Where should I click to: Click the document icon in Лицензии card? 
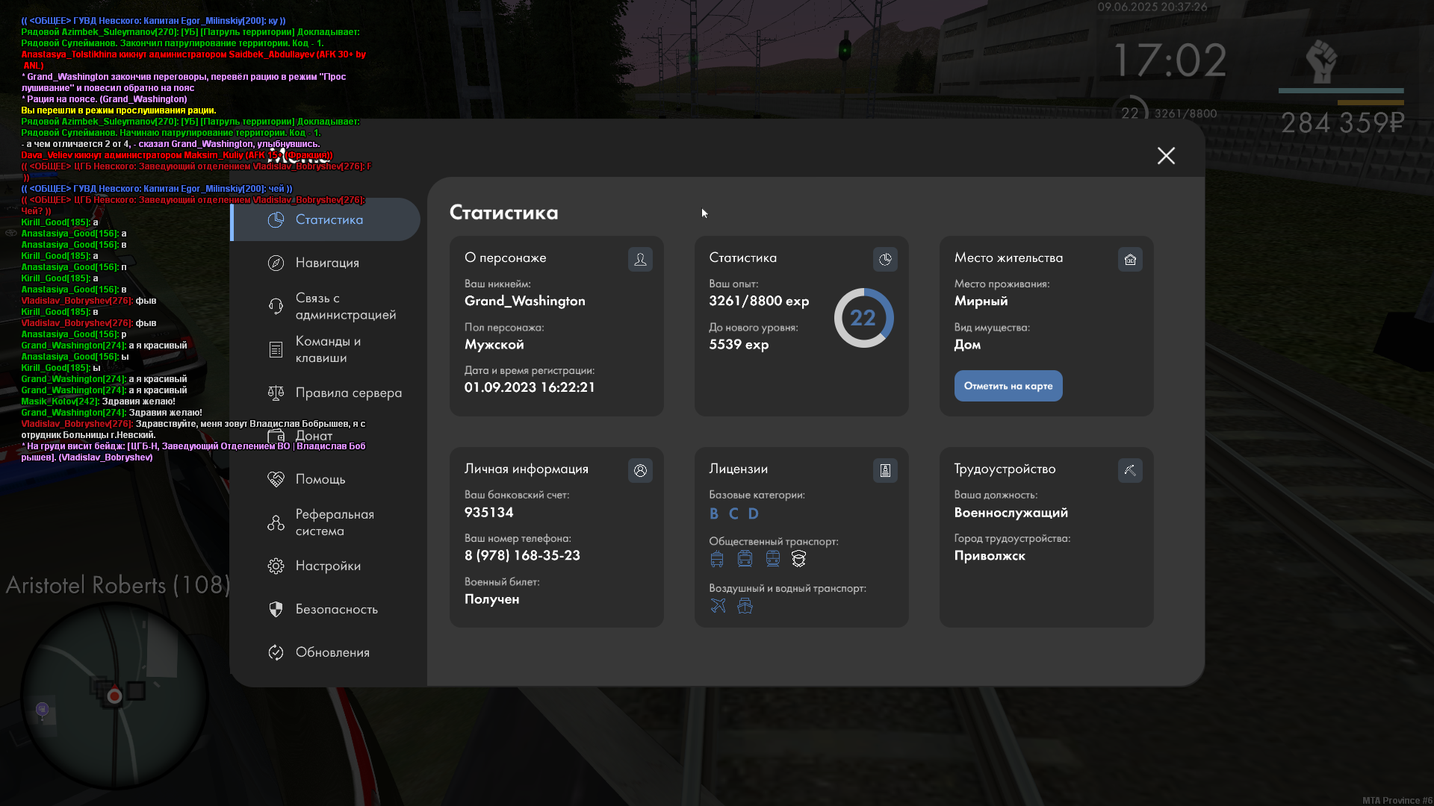click(x=885, y=470)
